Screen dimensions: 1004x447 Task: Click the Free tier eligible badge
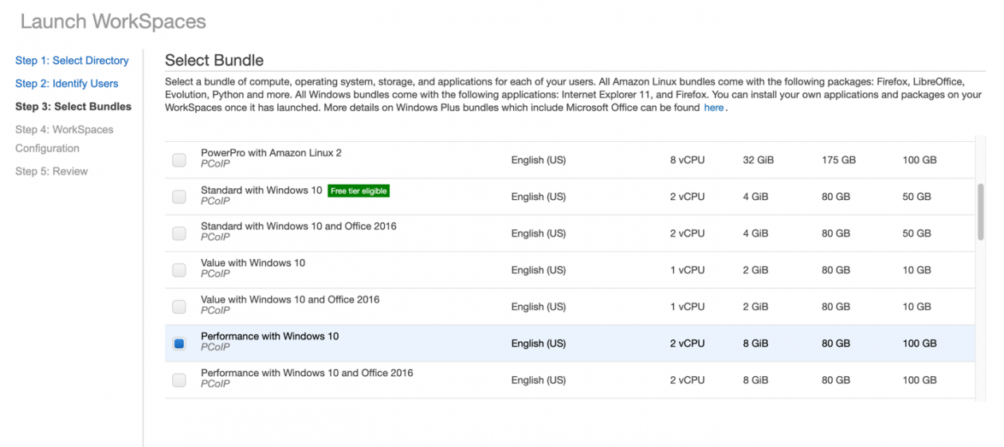tap(359, 191)
